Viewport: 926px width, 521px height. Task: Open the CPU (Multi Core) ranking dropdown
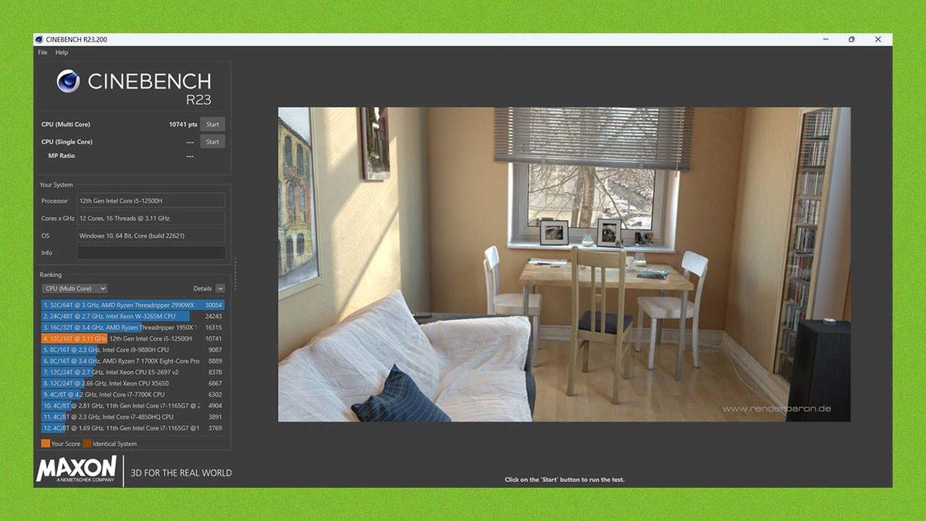pos(75,289)
